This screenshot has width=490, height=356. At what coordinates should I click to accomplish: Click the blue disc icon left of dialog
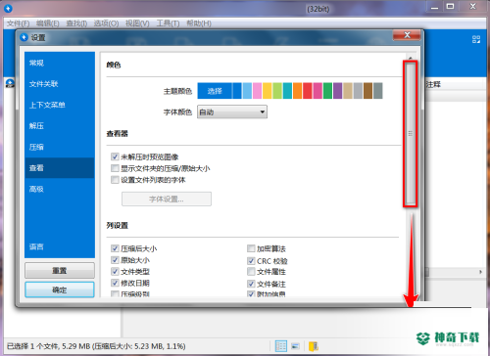pyautogui.click(x=10, y=83)
